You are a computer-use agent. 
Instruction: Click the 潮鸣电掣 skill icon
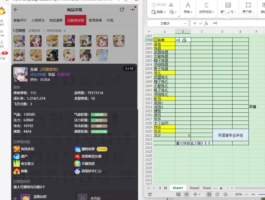click(77, 149)
